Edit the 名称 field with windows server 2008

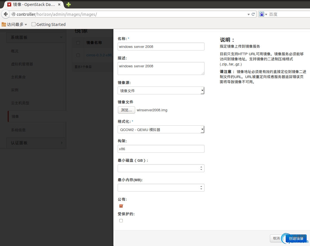161,46
